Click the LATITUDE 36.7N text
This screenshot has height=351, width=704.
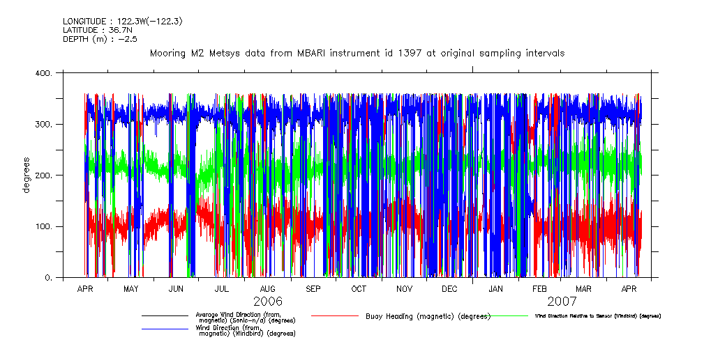click(97, 30)
